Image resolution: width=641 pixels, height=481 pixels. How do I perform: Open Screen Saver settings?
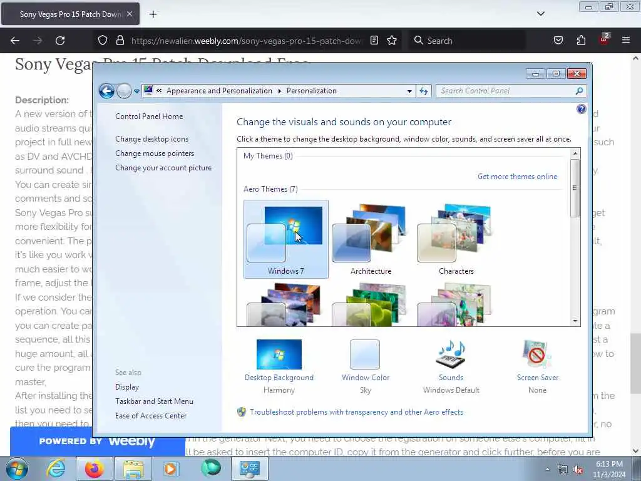[x=537, y=366]
